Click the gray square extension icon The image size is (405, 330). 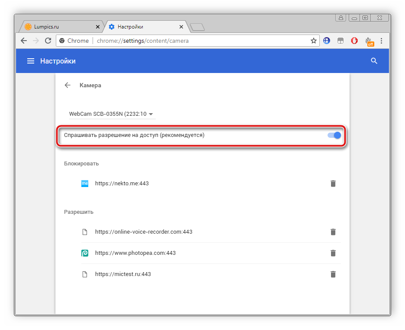point(341,41)
